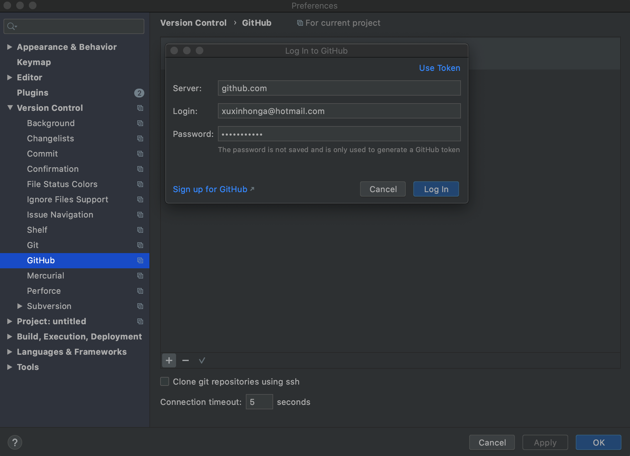Click the add account plus icon
This screenshot has width=630, height=456.
(169, 360)
